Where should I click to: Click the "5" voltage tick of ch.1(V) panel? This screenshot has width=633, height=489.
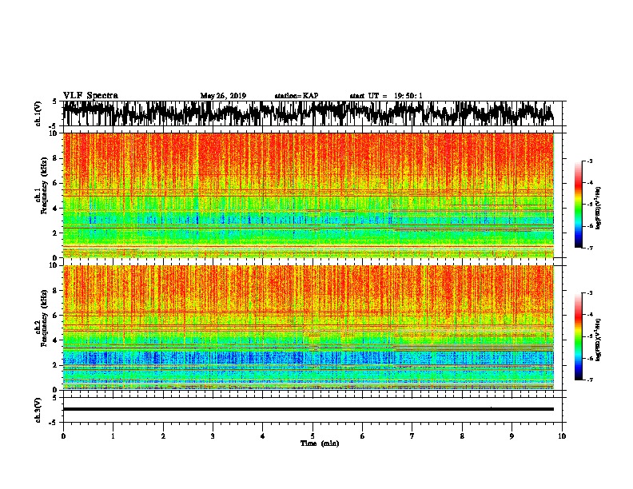click(54, 101)
